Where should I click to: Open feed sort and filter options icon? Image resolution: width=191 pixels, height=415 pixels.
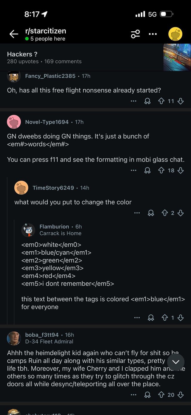point(135,34)
